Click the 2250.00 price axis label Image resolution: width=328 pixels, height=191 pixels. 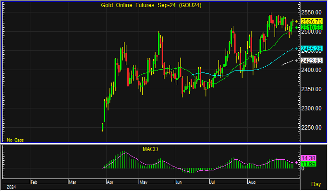tap(311, 128)
